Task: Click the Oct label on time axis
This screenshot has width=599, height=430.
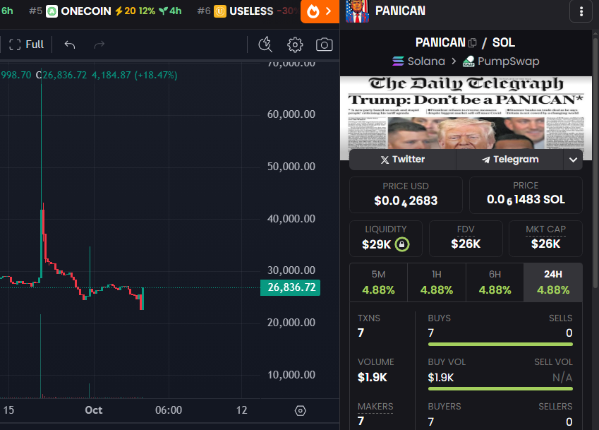Action: coord(94,410)
